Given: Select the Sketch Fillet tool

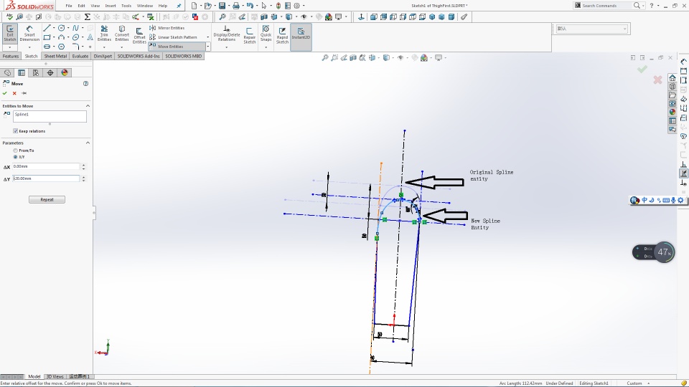Looking at the screenshot, I should coord(75,47).
